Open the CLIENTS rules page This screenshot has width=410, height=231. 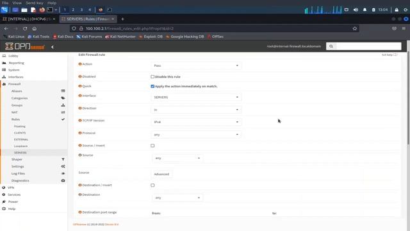pos(20,133)
